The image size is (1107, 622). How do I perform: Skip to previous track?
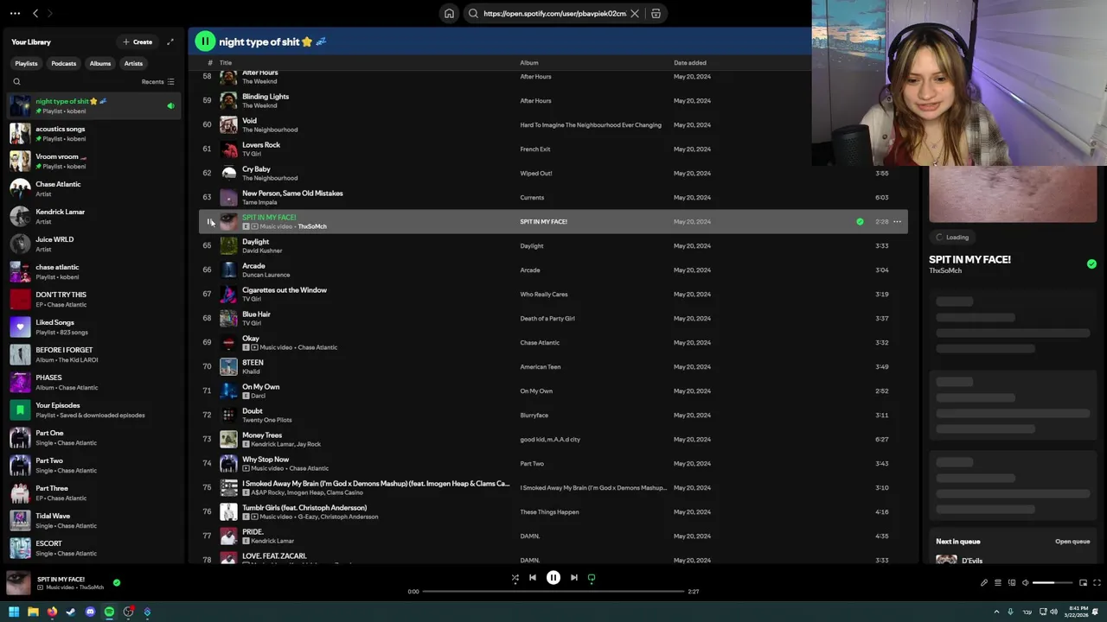[x=533, y=578]
